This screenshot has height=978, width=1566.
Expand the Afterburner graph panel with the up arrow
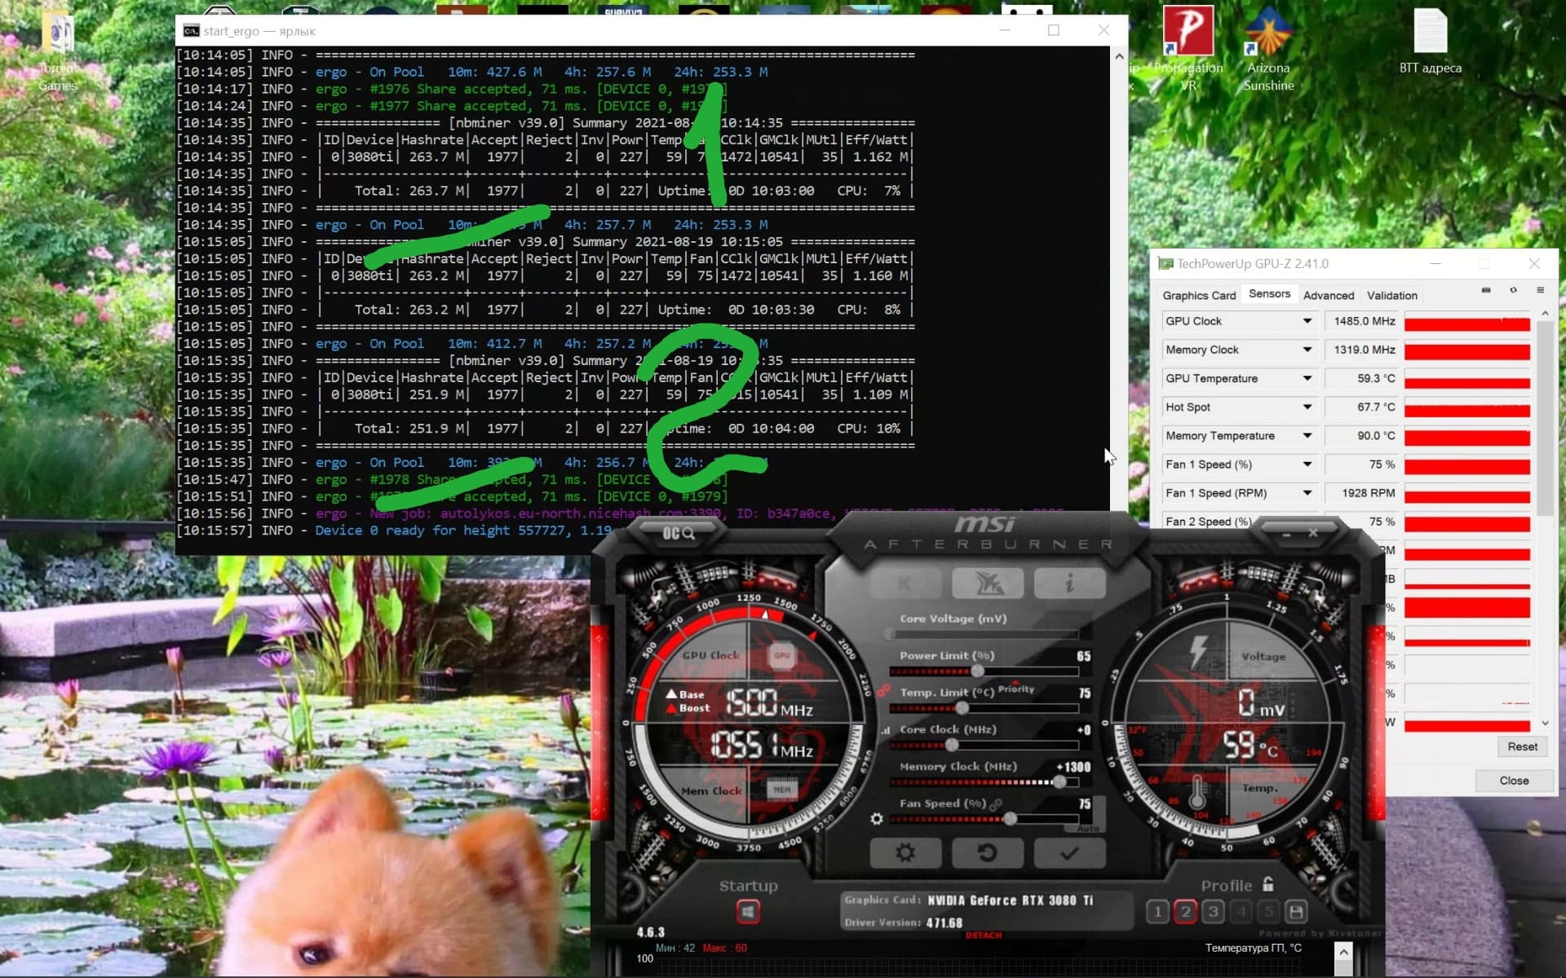[x=1343, y=951]
